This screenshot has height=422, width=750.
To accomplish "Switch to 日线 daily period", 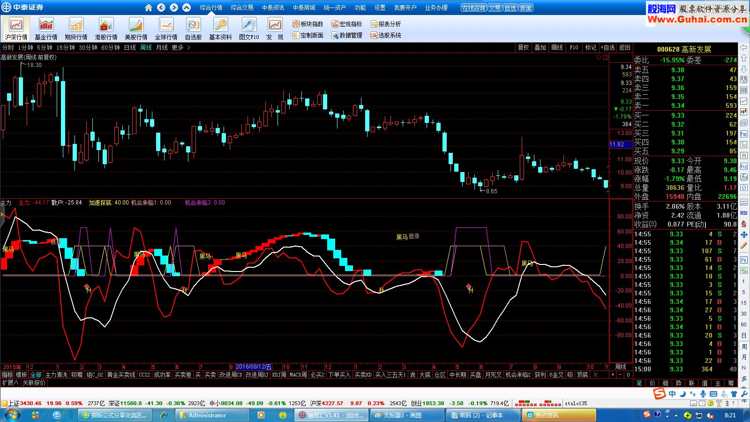I will click(x=130, y=47).
